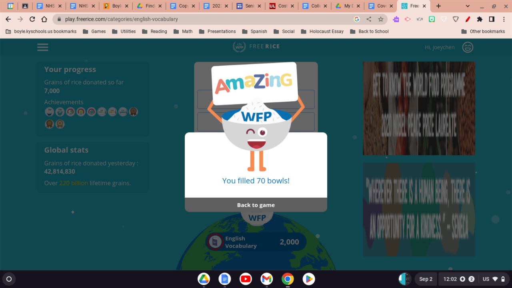Click the first rice bowl achievement badge
The height and width of the screenshot is (288, 512).
pyautogui.click(x=49, y=112)
